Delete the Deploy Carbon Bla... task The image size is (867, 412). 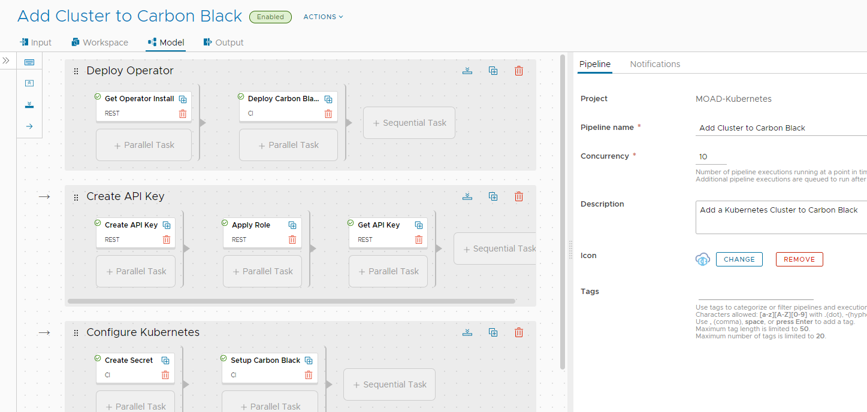point(328,114)
